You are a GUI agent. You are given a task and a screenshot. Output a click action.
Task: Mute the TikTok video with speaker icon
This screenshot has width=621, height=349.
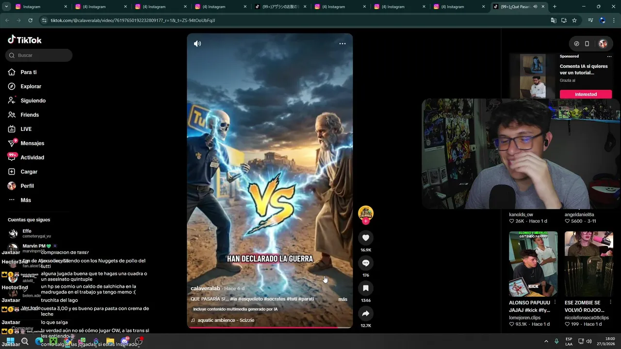197,44
